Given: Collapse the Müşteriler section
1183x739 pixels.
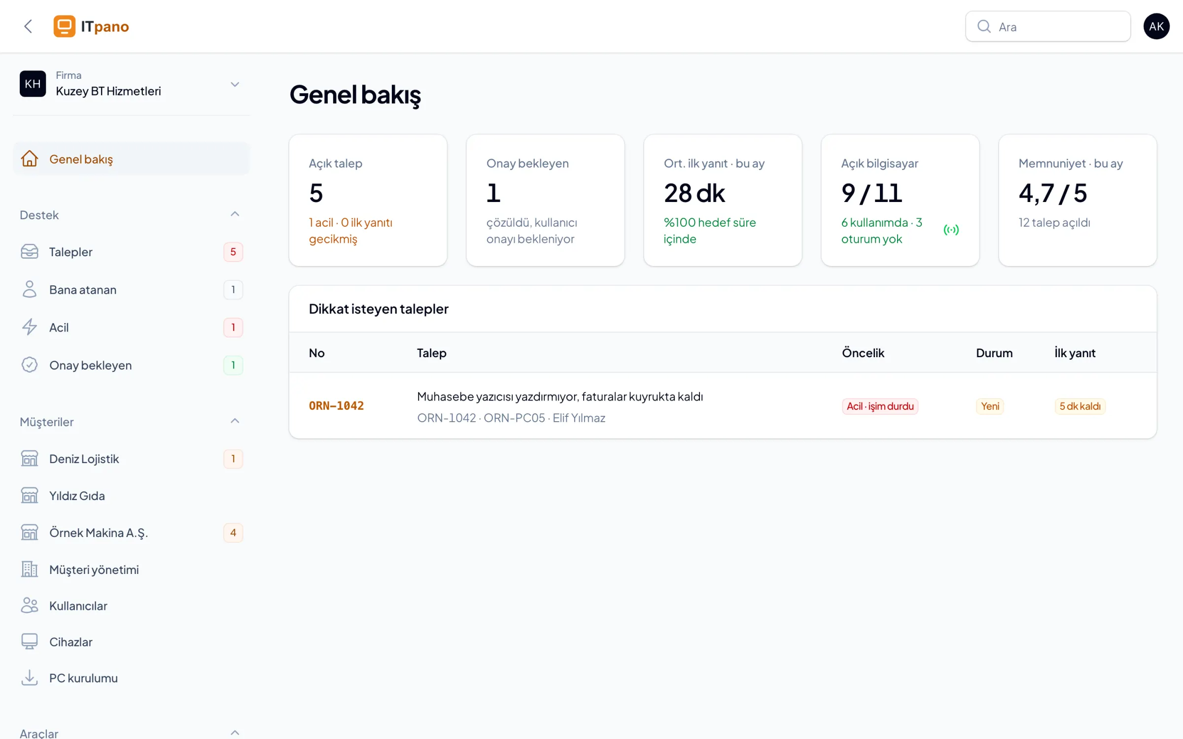Looking at the screenshot, I should [x=235, y=421].
